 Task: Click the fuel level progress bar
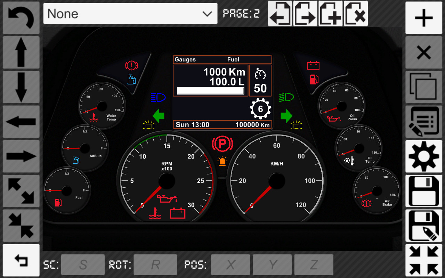210,91
